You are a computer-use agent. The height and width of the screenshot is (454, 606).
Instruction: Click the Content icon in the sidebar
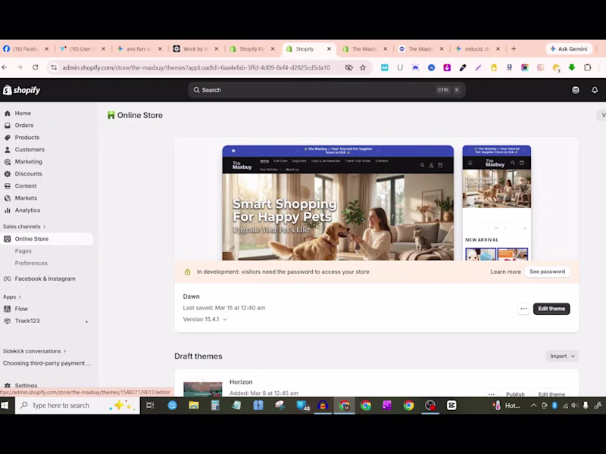(x=8, y=185)
